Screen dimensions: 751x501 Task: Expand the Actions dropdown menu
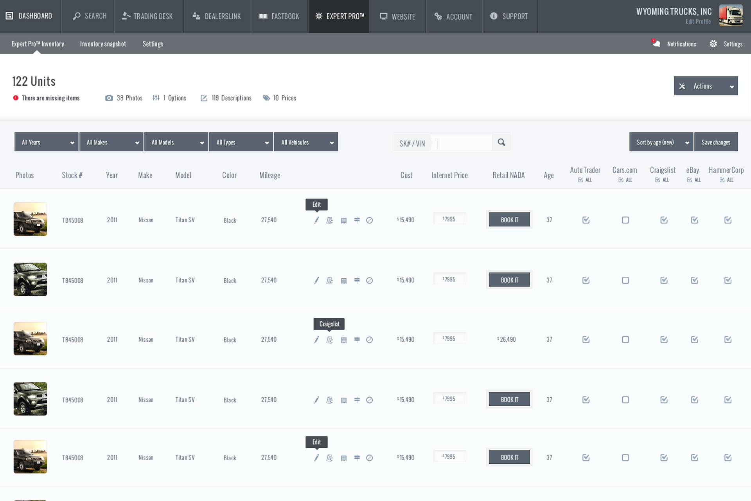click(x=706, y=86)
